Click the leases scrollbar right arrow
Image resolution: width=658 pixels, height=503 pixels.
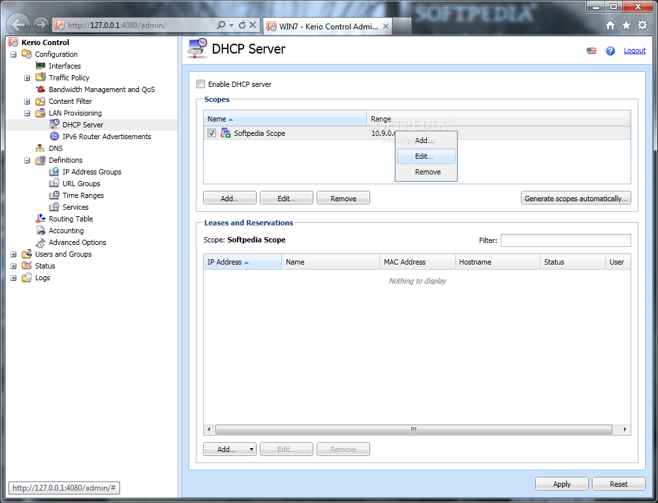625,430
